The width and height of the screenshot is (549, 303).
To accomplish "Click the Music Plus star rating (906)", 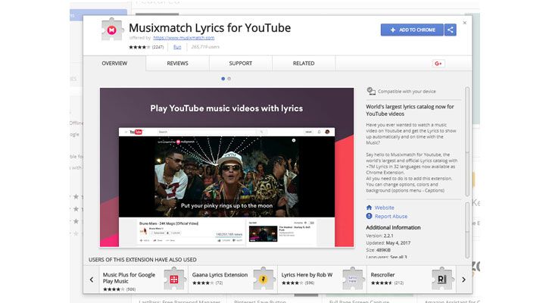I will (119, 289).
